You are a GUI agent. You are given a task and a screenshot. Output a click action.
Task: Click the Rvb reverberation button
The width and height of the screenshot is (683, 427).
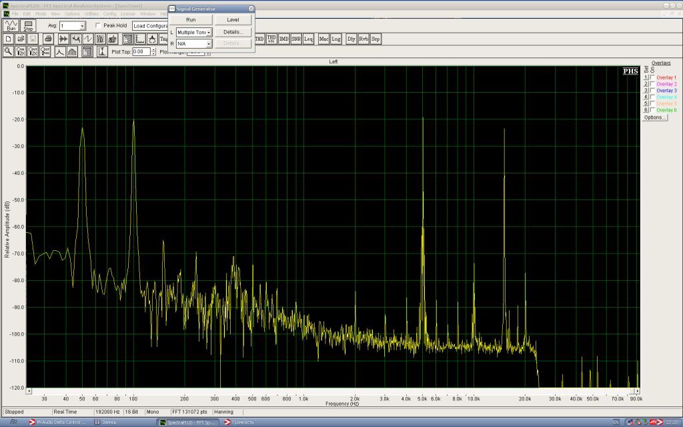(364, 39)
